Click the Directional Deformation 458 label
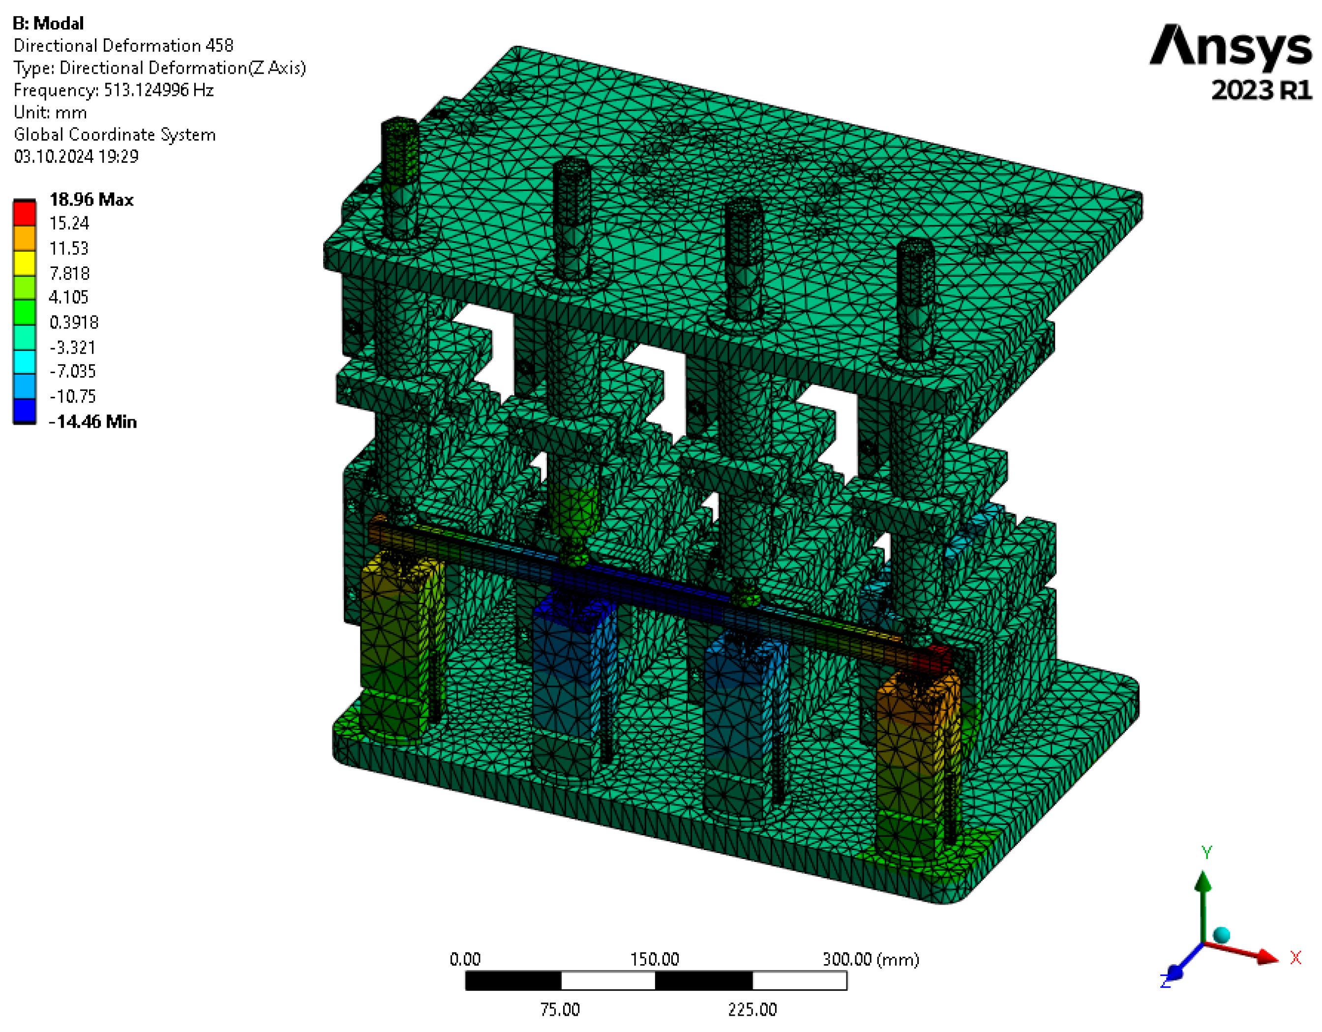This screenshot has height=1032, width=1322. click(x=123, y=45)
